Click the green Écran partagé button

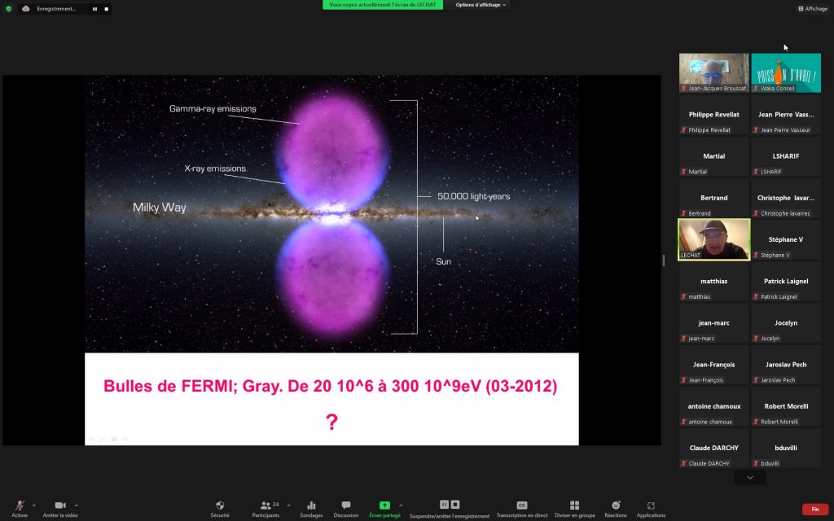(384, 508)
